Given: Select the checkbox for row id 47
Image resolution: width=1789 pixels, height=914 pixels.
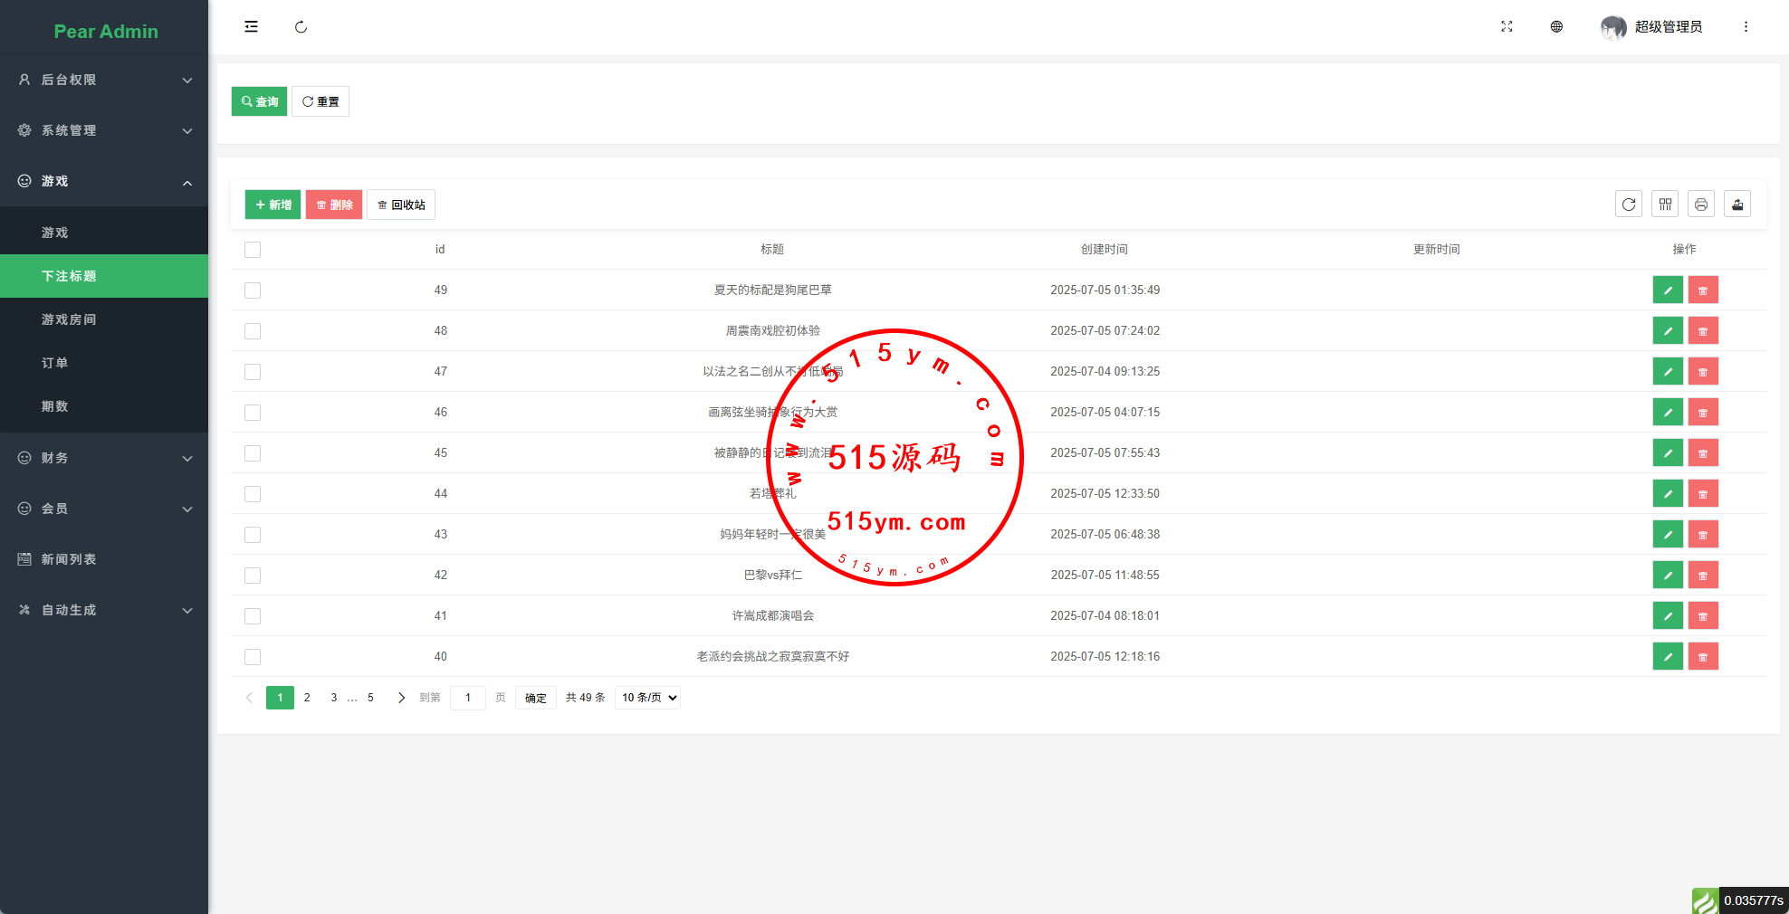Looking at the screenshot, I should point(253,372).
